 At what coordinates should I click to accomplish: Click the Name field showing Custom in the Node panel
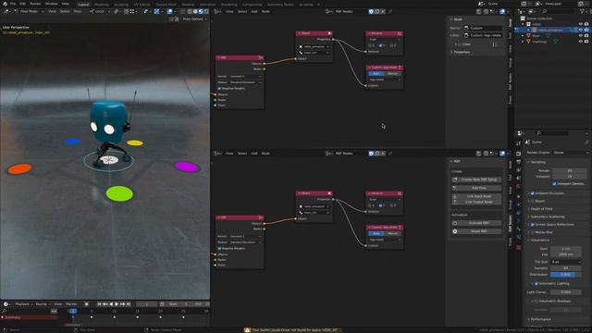click(x=483, y=28)
